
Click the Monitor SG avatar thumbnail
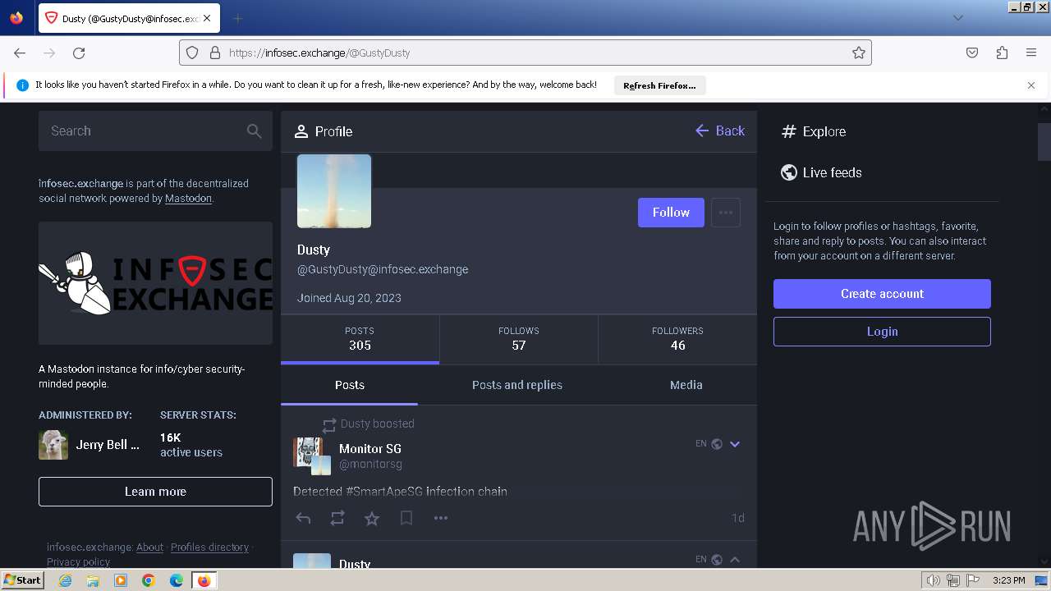coord(312,456)
